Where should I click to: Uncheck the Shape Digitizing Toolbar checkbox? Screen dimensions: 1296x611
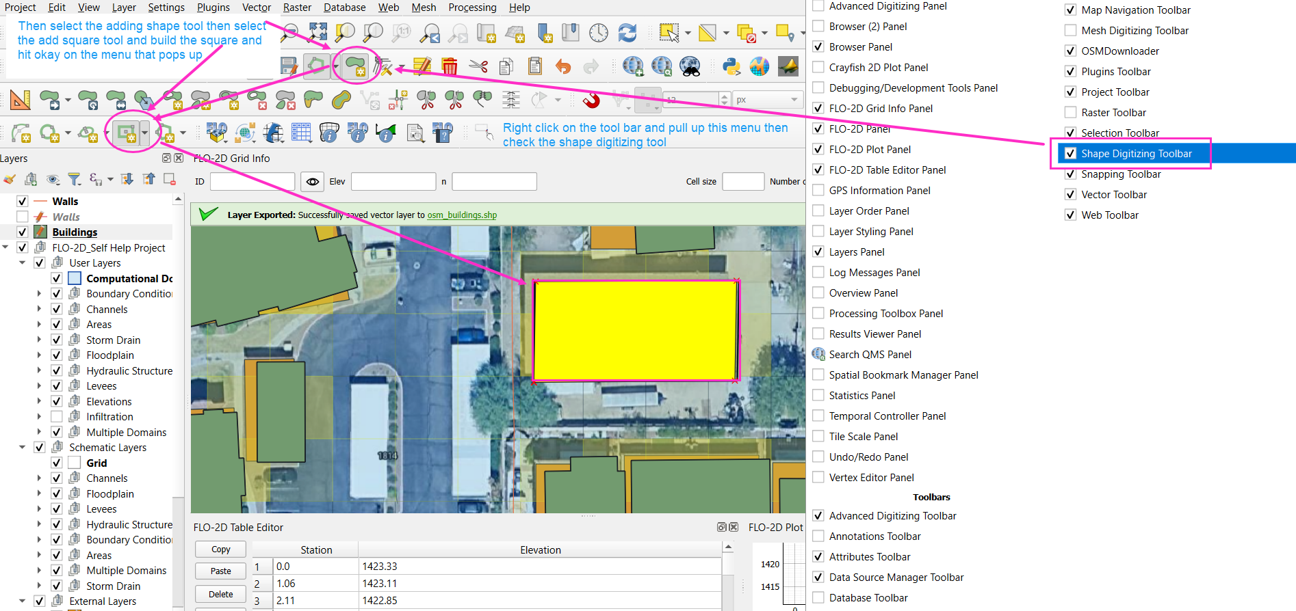coord(1071,154)
